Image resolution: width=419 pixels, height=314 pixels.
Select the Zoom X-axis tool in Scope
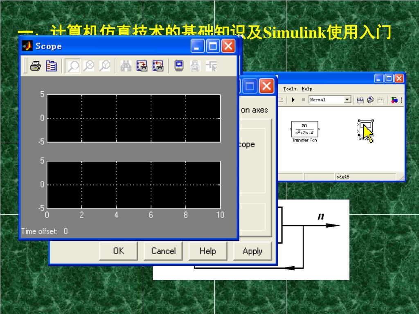[89, 66]
